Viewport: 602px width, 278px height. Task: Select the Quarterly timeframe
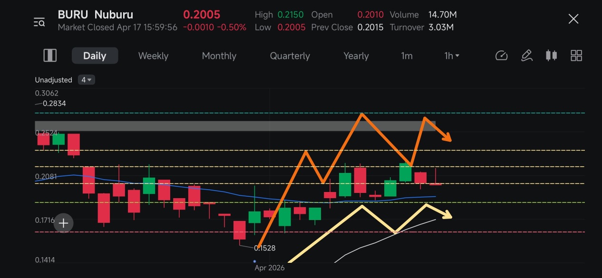(290, 56)
